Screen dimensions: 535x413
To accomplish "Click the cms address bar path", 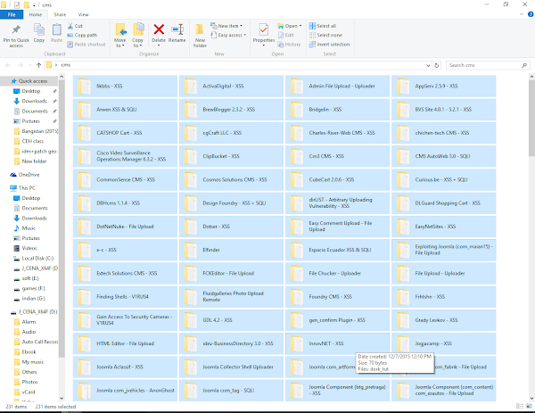I will pyautogui.click(x=66, y=65).
